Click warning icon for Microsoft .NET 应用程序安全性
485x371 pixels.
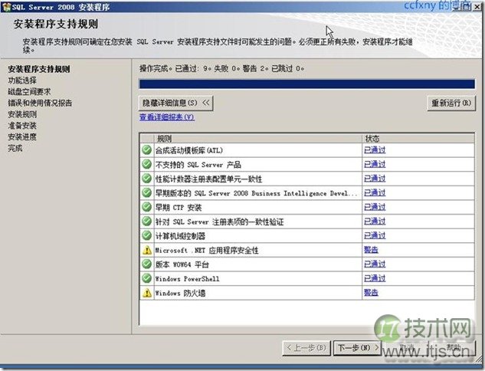click(x=147, y=250)
